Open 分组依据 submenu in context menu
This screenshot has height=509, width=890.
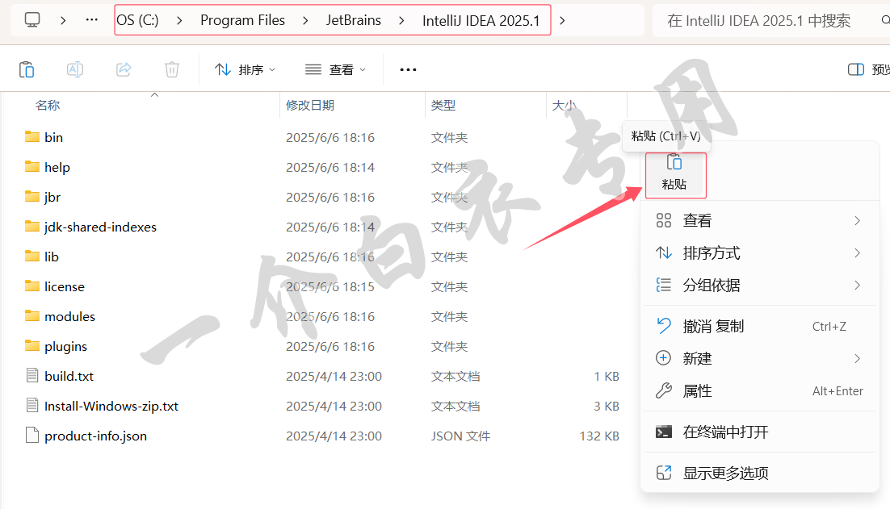759,285
